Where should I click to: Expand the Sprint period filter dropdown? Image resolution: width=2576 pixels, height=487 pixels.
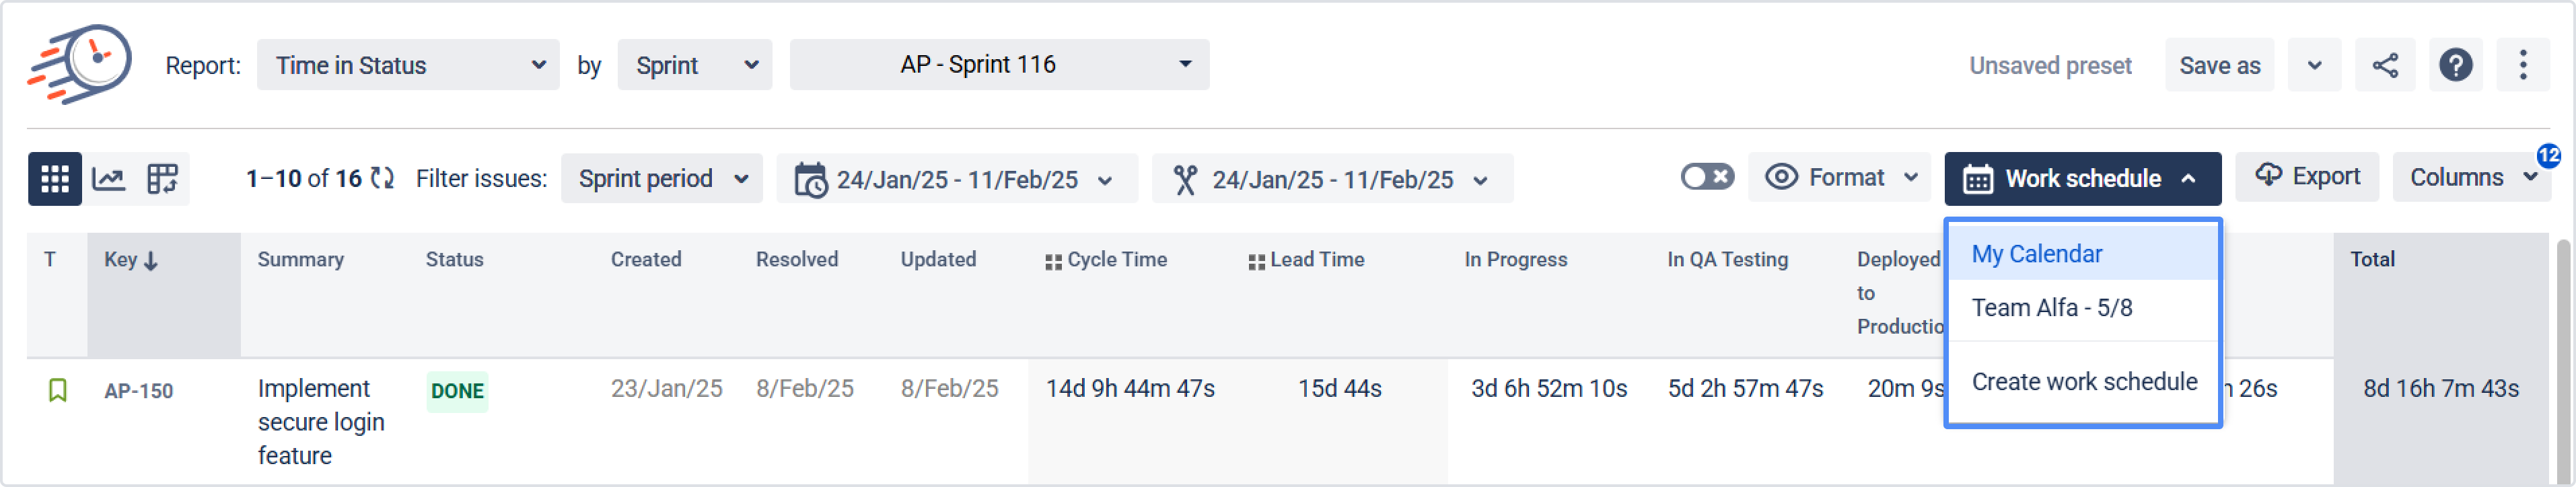pos(662,179)
